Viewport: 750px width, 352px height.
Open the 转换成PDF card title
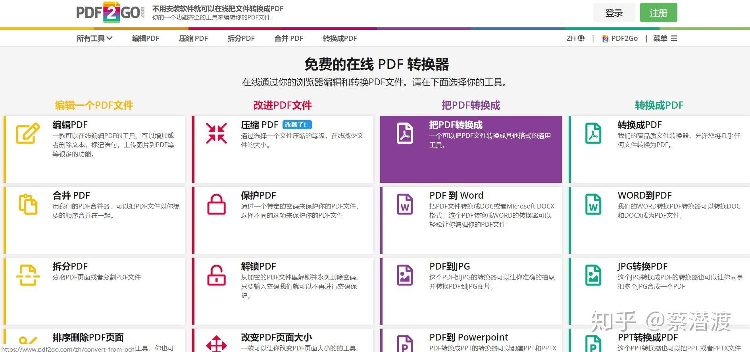(640, 125)
